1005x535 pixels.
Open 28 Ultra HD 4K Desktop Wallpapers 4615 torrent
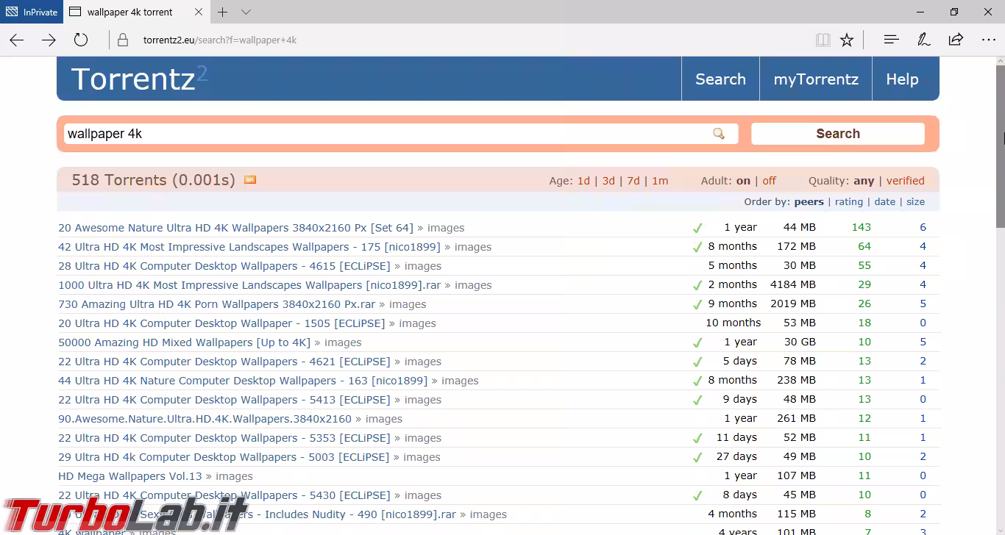[x=224, y=266]
